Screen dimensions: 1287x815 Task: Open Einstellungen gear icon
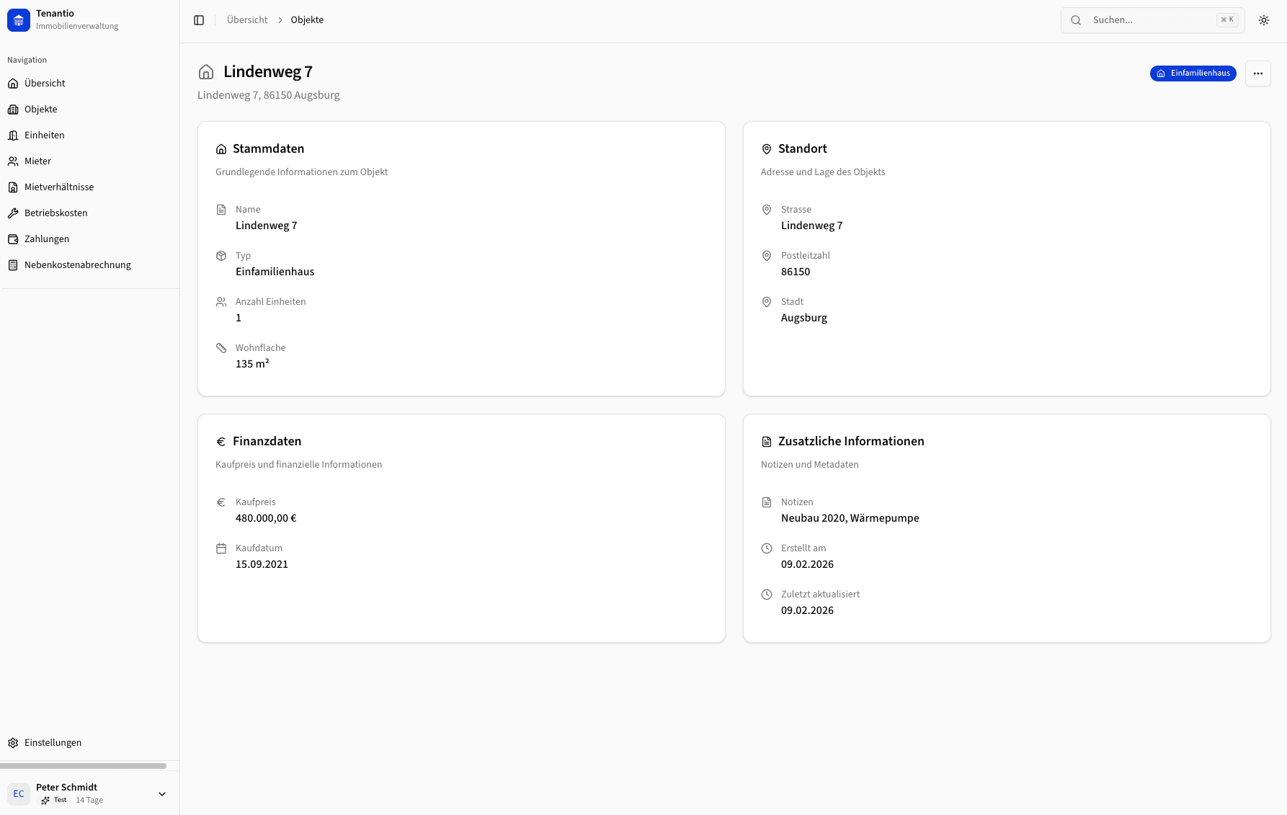click(x=13, y=743)
